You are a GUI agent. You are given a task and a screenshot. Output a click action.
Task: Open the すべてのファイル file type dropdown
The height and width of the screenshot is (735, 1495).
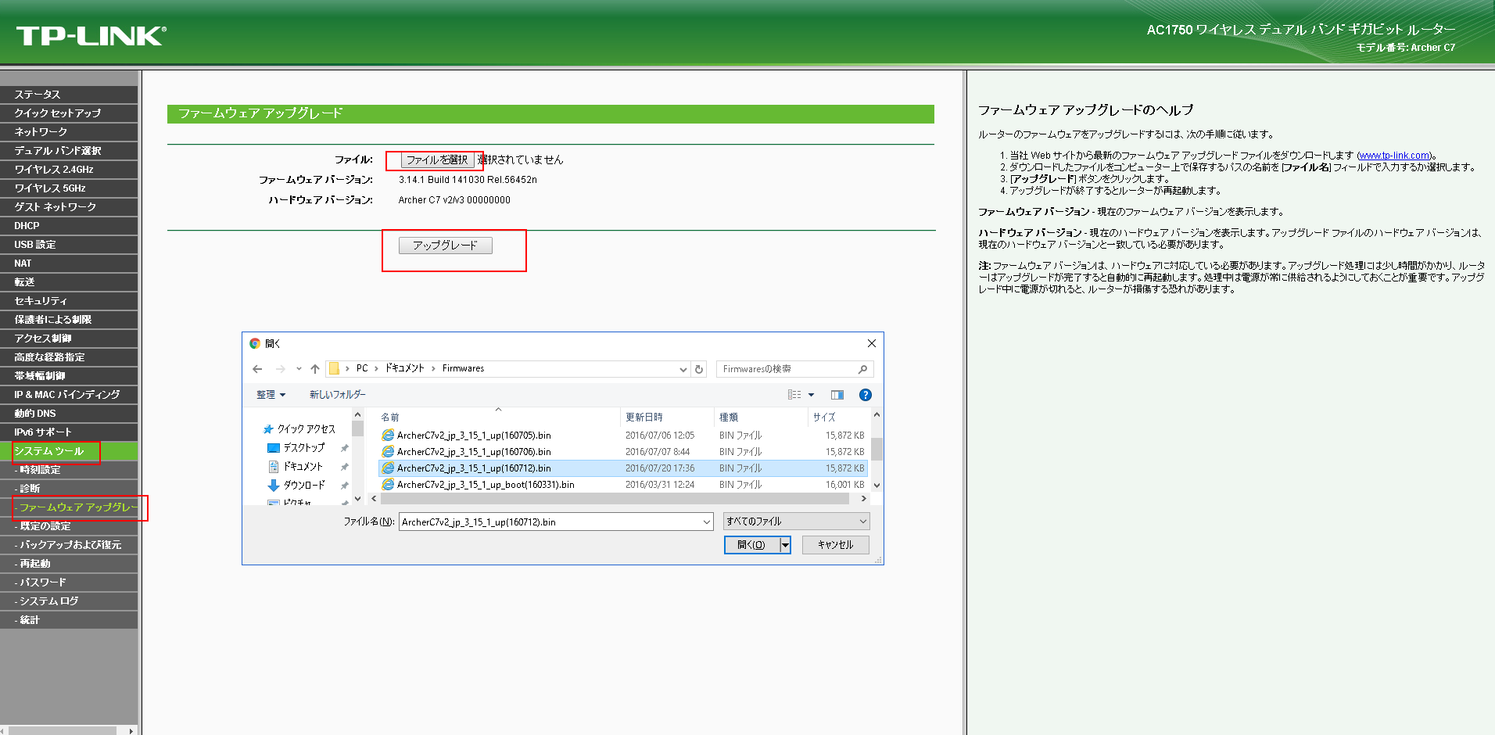(x=796, y=522)
